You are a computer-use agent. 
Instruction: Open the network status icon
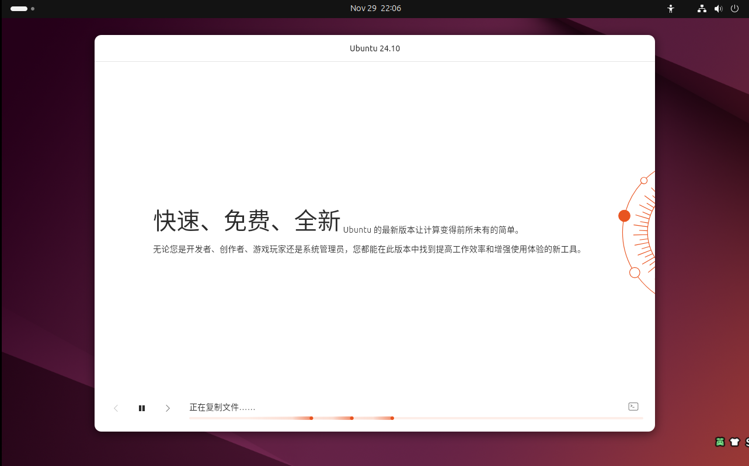[702, 9]
